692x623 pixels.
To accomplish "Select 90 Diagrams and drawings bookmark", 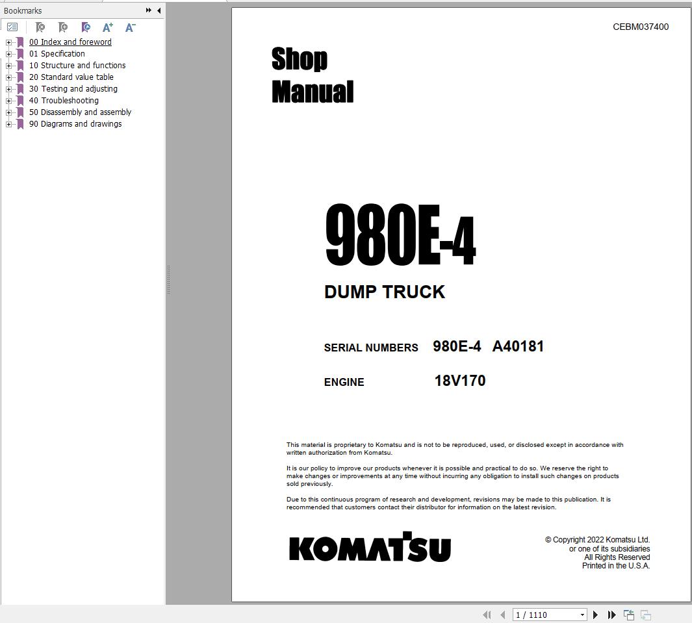I will (x=75, y=124).
